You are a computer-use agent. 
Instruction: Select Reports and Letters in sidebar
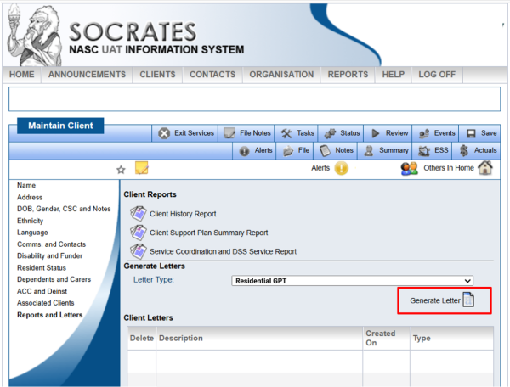click(x=50, y=315)
